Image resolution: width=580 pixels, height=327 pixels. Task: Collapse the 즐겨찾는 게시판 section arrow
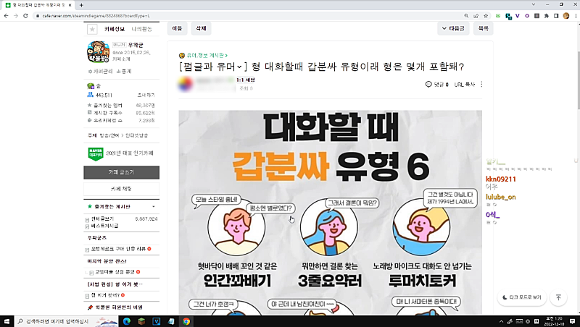pos(154,207)
